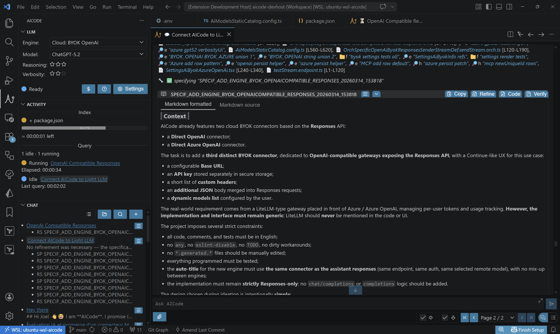Switch to chat bubble view toggle
The image size is (560, 334).
tap(543, 317)
